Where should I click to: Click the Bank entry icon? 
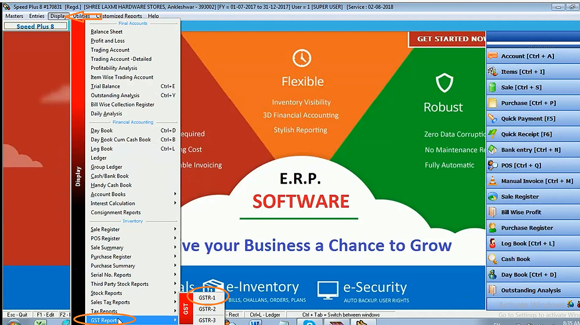[492, 150]
